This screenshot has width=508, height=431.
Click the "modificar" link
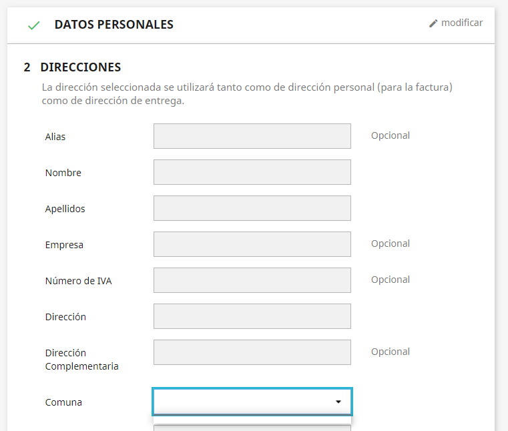pos(462,23)
